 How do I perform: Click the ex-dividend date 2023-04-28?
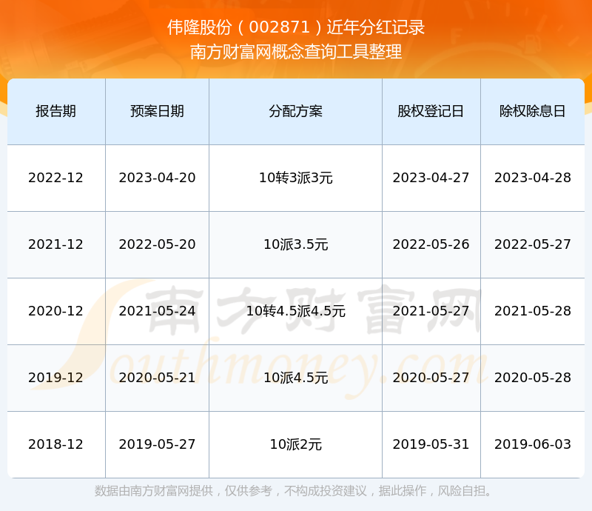pyautogui.click(x=532, y=178)
